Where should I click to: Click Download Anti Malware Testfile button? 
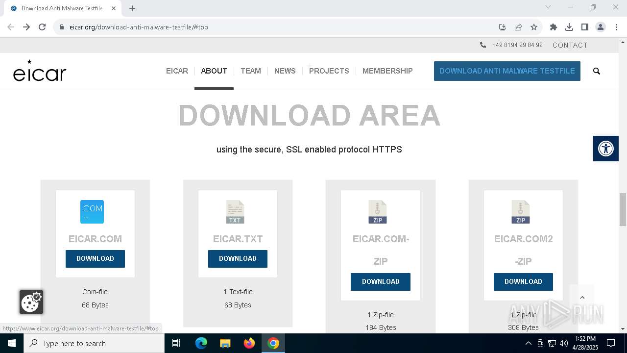click(507, 71)
